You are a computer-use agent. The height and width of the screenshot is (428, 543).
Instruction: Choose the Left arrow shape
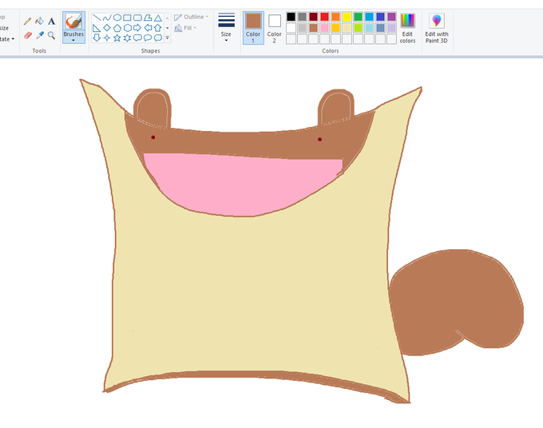148,28
